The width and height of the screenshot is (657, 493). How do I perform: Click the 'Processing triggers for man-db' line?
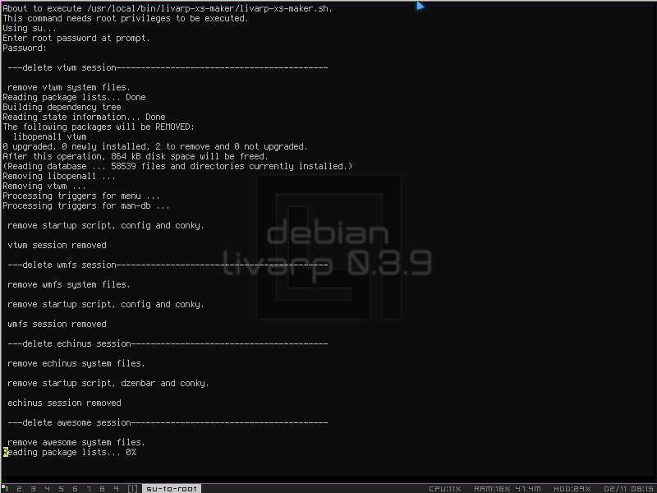[86, 205]
